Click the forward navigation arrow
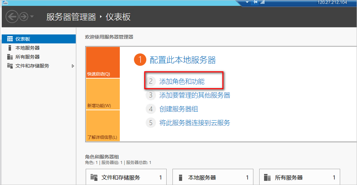 click(23, 17)
